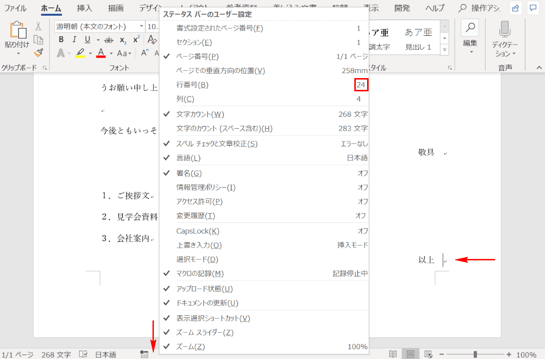
Task: Open change case Aa dropdown
Action: click(x=124, y=54)
